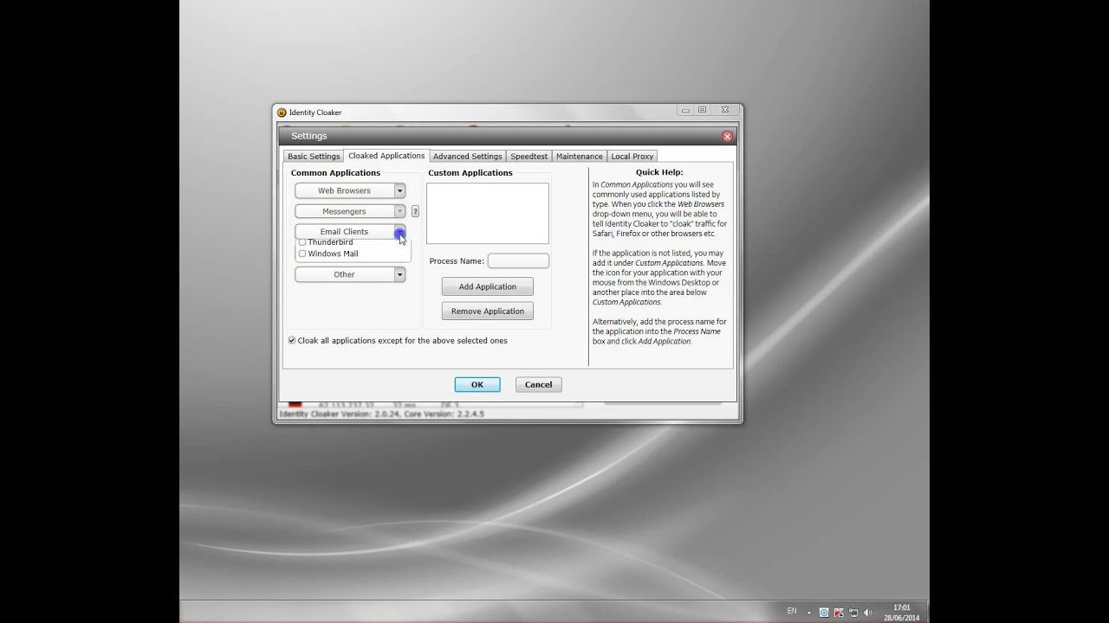Minimize the Identity Cloaker window

pos(686,111)
